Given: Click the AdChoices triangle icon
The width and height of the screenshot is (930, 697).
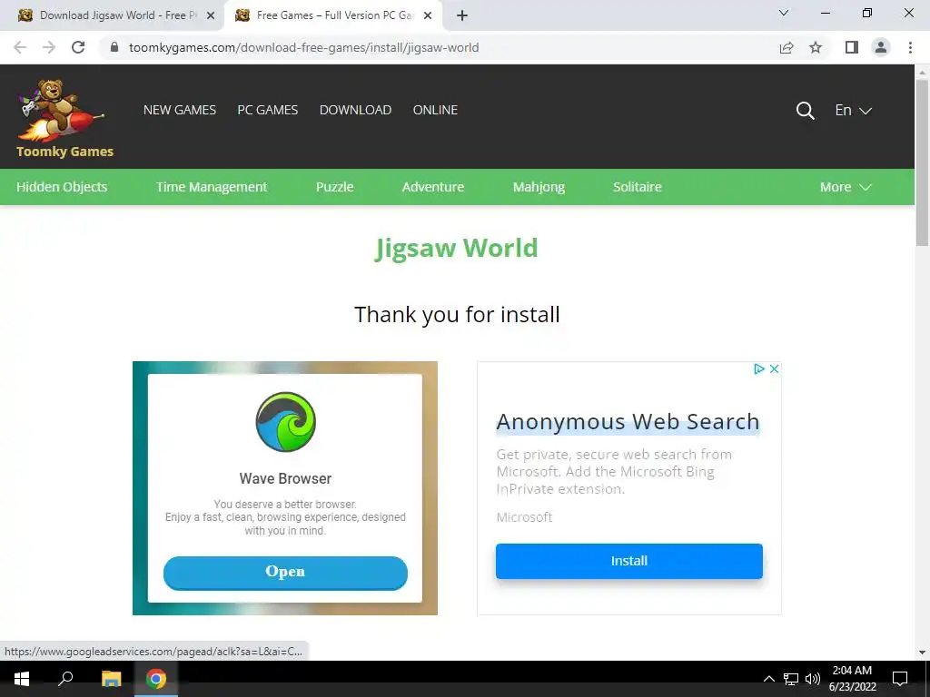Looking at the screenshot, I should point(758,368).
